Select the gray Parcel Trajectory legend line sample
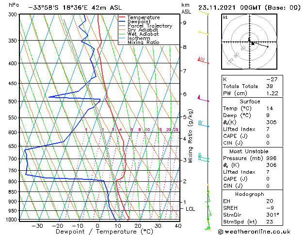 click(122, 26)
